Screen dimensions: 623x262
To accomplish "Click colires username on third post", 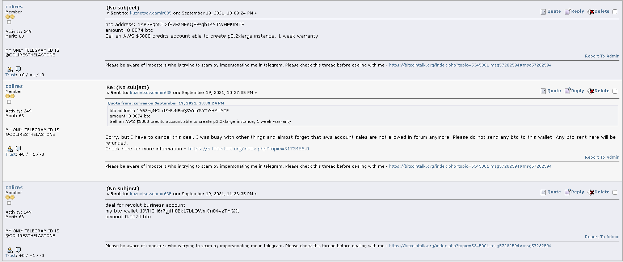I will [x=14, y=187].
